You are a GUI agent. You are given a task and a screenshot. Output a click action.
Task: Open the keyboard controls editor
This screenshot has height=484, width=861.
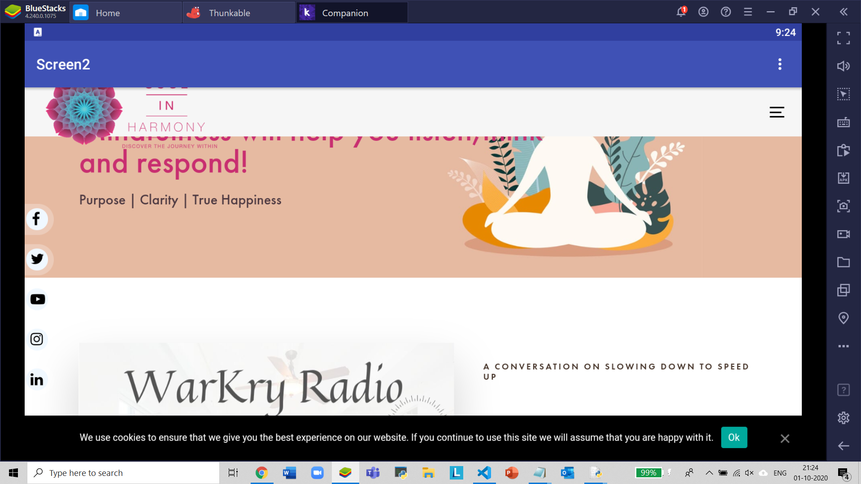point(844,122)
